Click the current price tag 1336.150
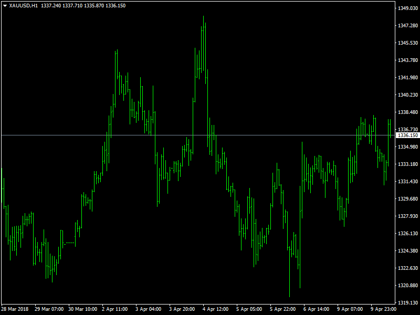The width and height of the screenshot is (420, 315). tap(408, 135)
